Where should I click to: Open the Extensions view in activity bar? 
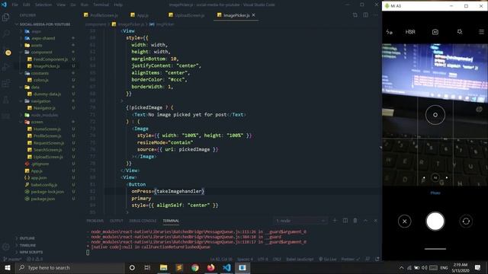5,83
